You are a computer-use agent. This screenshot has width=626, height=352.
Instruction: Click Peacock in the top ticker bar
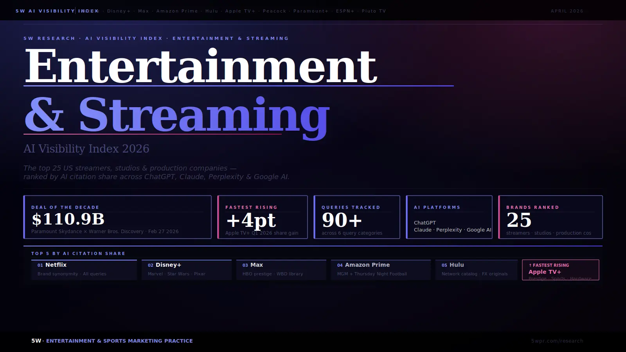click(275, 11)
